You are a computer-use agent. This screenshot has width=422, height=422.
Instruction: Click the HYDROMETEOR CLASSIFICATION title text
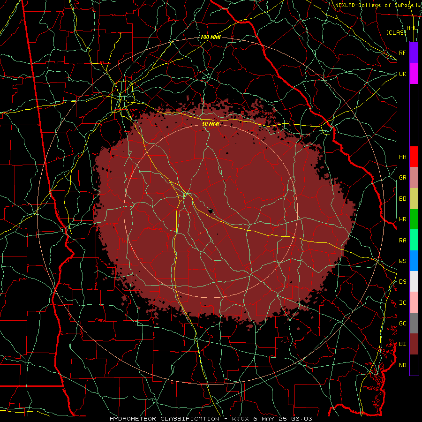pyautogui.click(x=165, y=419)
